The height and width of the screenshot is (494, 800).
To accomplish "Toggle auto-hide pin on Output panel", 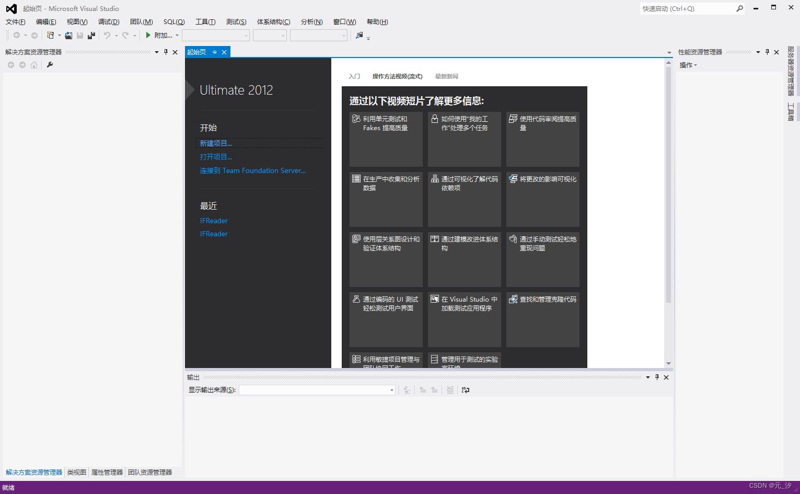I will pos(657,377).
